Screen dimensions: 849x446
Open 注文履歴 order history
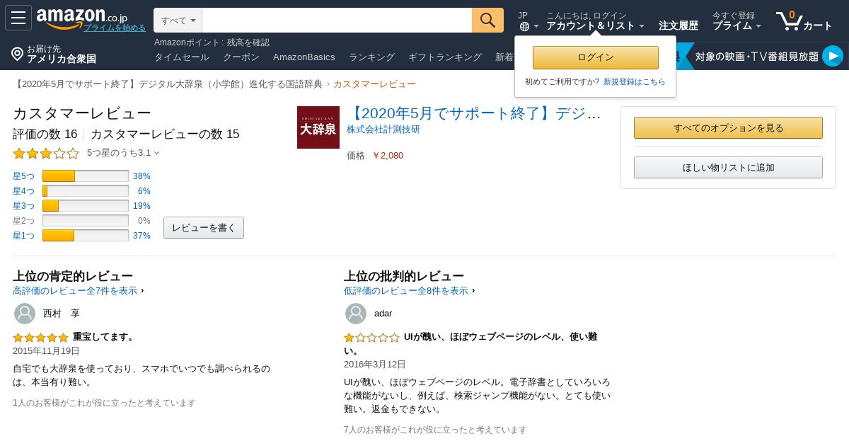click(678, 25)
